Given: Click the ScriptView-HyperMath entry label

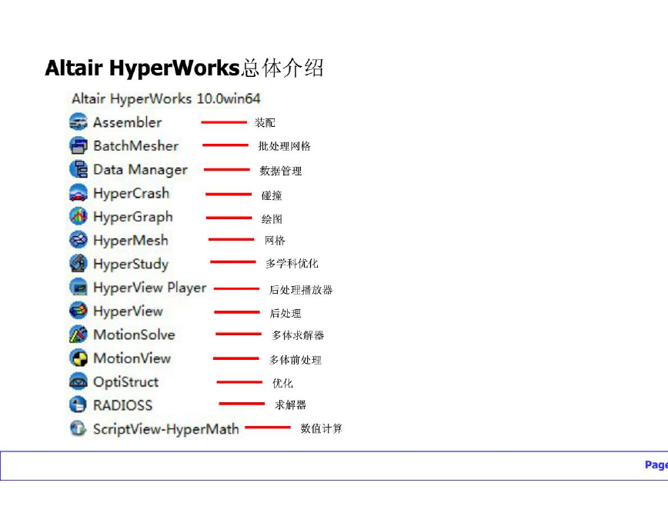Looking at the screenshot, I should point(166,429).
